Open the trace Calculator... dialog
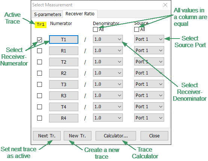The width and height of the screenshot is (208, 161). [116, 136]
